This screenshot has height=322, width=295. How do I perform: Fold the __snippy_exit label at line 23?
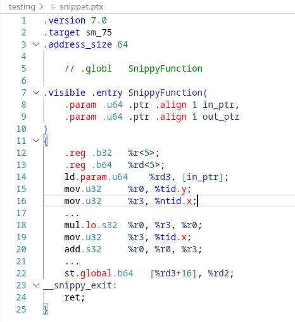36,285
